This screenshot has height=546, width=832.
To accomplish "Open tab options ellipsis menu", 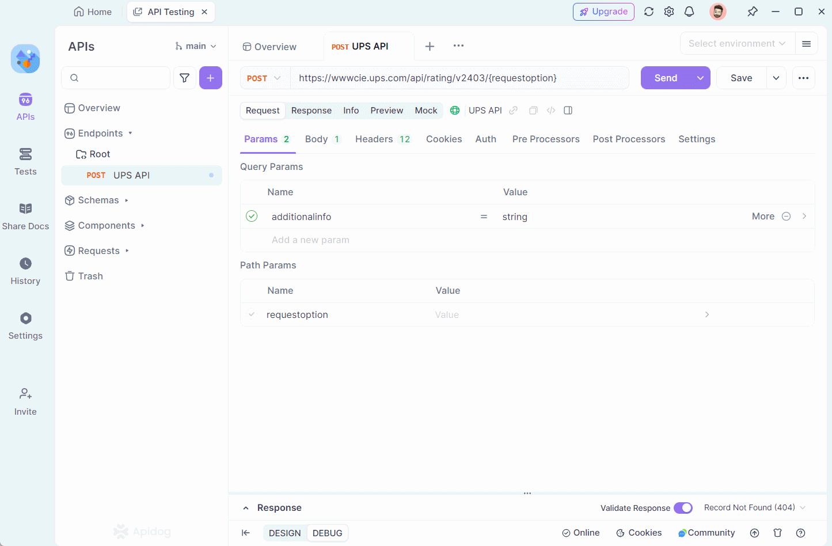I will pyautogui.click(x=458, y=45).
